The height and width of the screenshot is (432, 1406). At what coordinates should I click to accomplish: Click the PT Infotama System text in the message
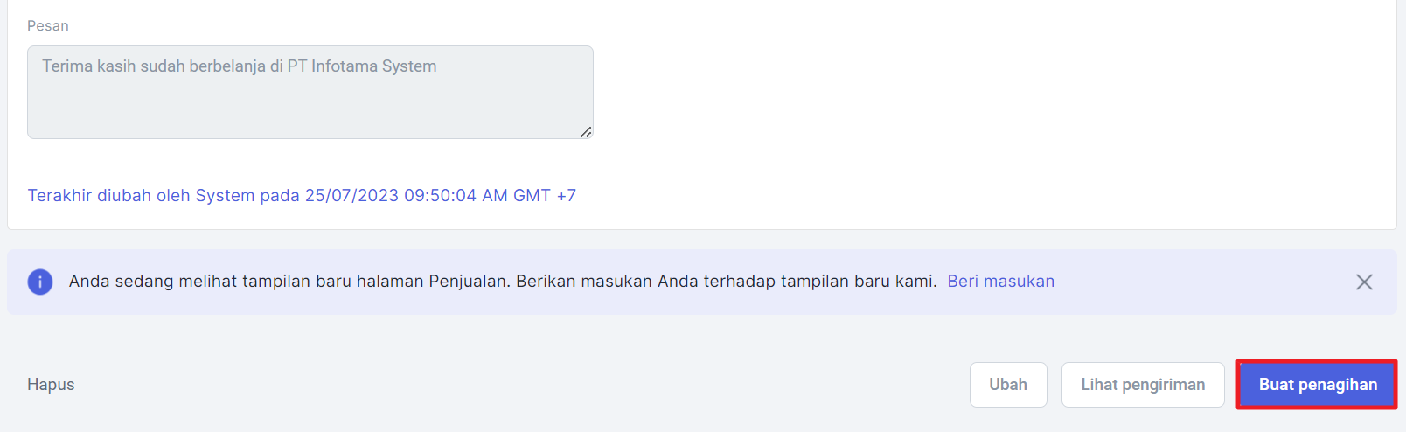coord(362,66)
